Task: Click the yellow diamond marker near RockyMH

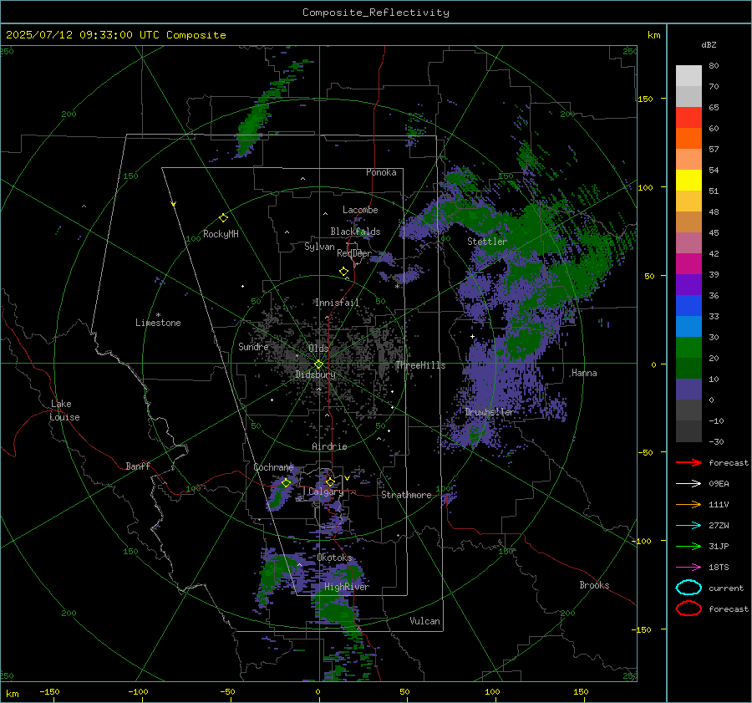Action: 223,218
